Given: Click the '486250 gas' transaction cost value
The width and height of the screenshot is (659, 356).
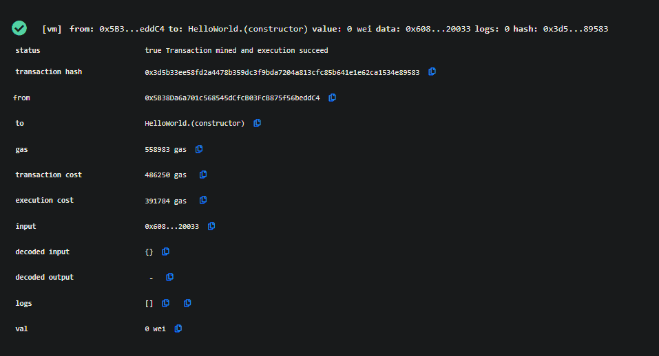Looking at the screenshot, I should pos(165,175).
